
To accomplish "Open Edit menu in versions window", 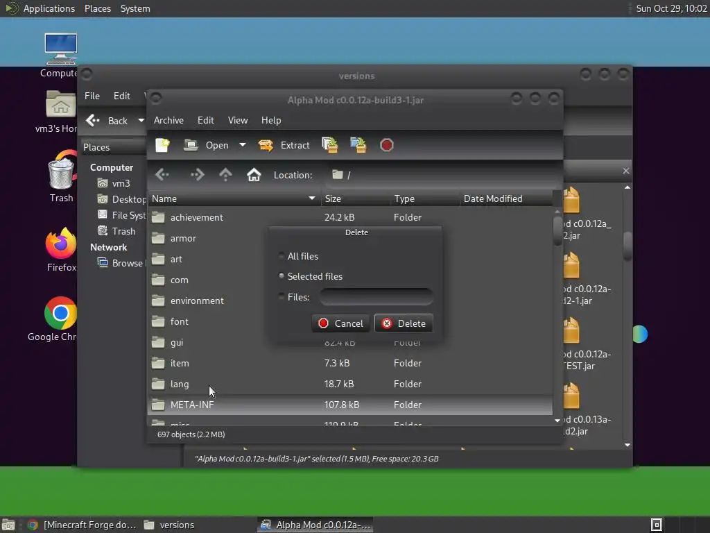I will coord(121,96).
